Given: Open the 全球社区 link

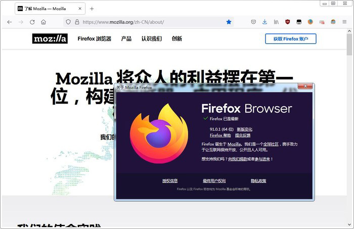Looking at the screenshot, I should 271,144.
